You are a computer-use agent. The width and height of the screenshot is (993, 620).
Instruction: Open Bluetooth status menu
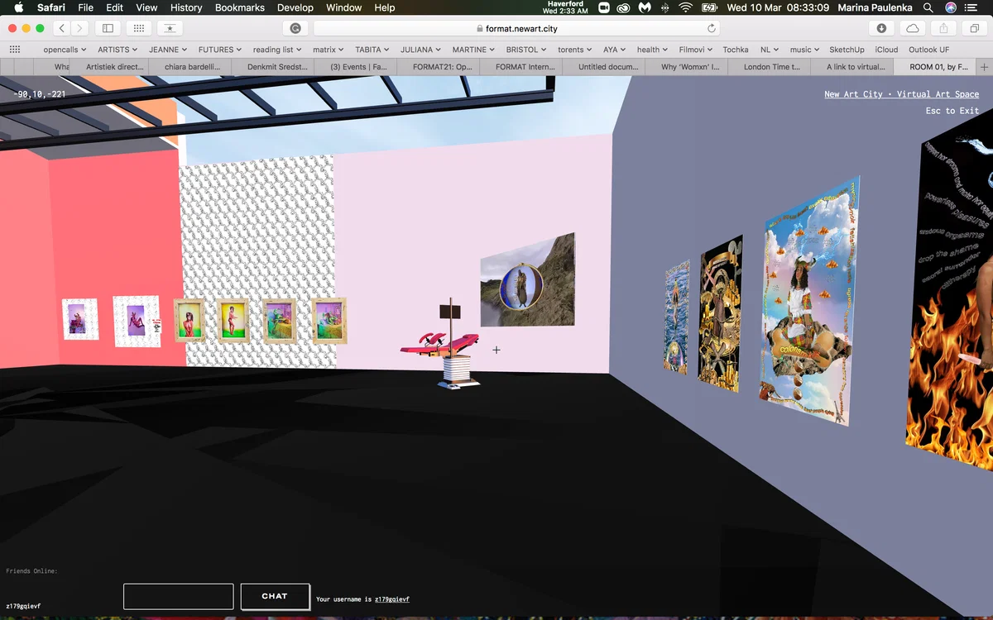coord(665,7)
